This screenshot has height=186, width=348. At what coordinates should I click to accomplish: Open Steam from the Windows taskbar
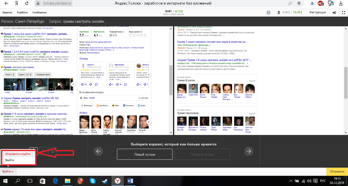(x=105, y=181)
